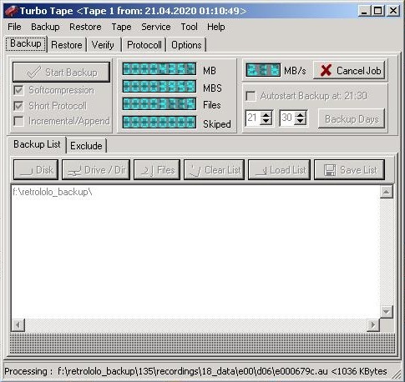Click the Disk button icon

[27, 171]
